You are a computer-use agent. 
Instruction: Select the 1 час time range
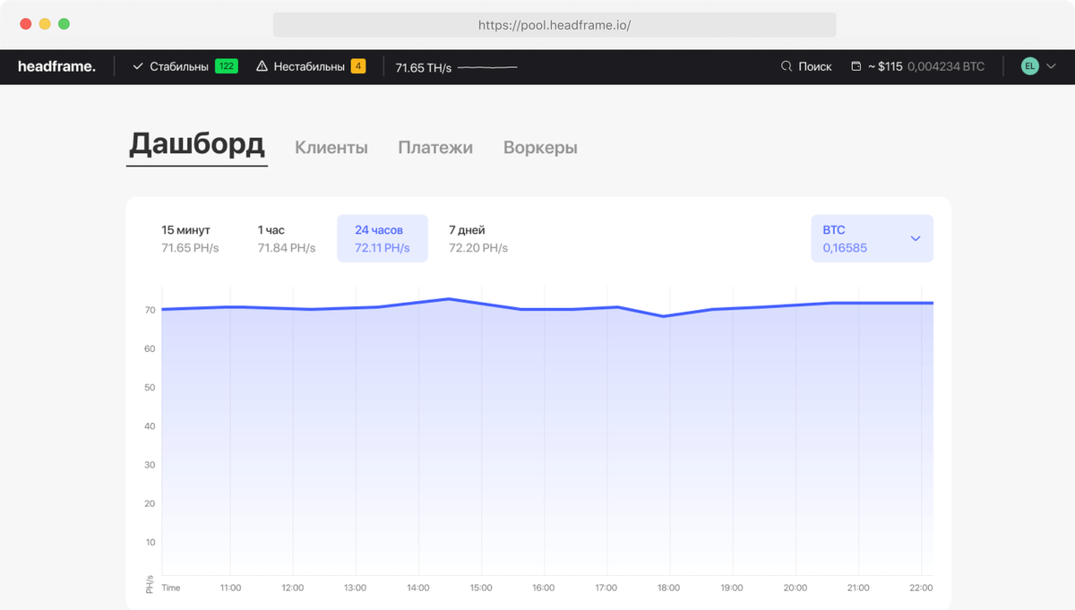pyautogui.click(x=287, y=238)
